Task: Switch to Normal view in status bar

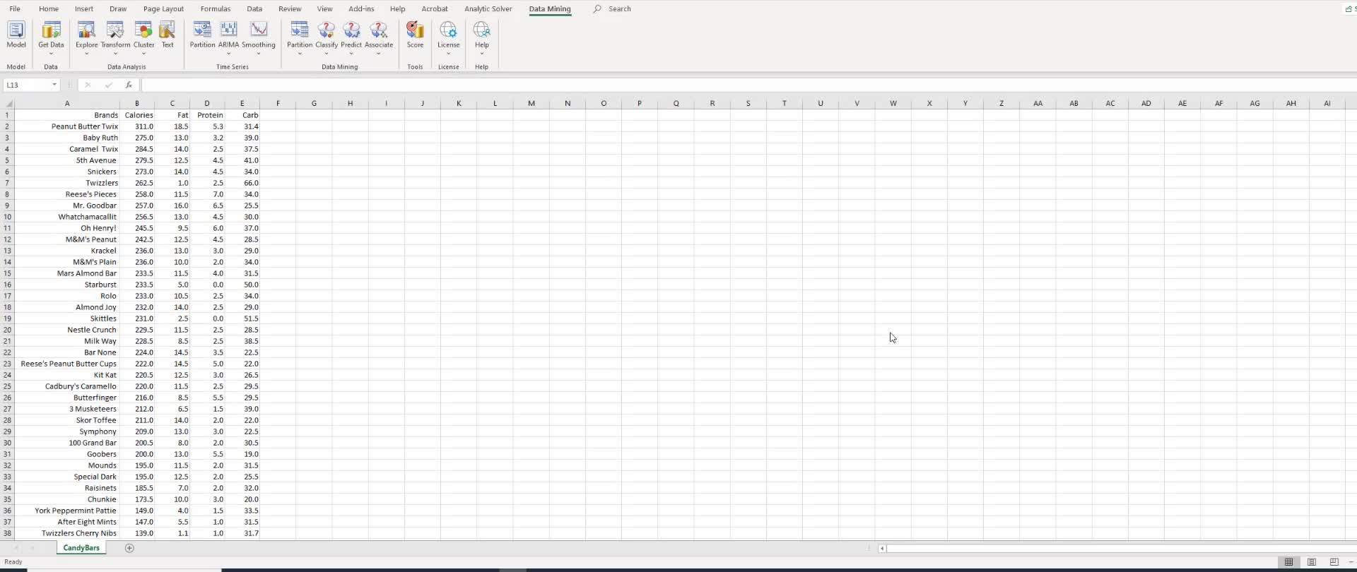Action: tap(1288, 562)
